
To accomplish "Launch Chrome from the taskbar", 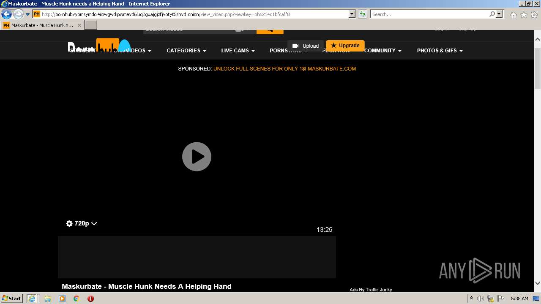I will coord(77,299).
